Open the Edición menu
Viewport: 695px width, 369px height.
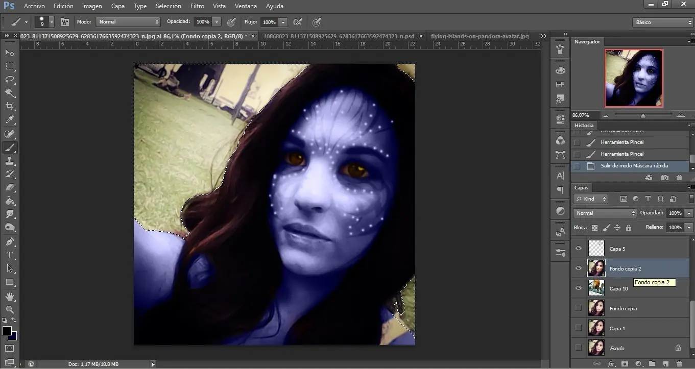(x=63, y=6)
